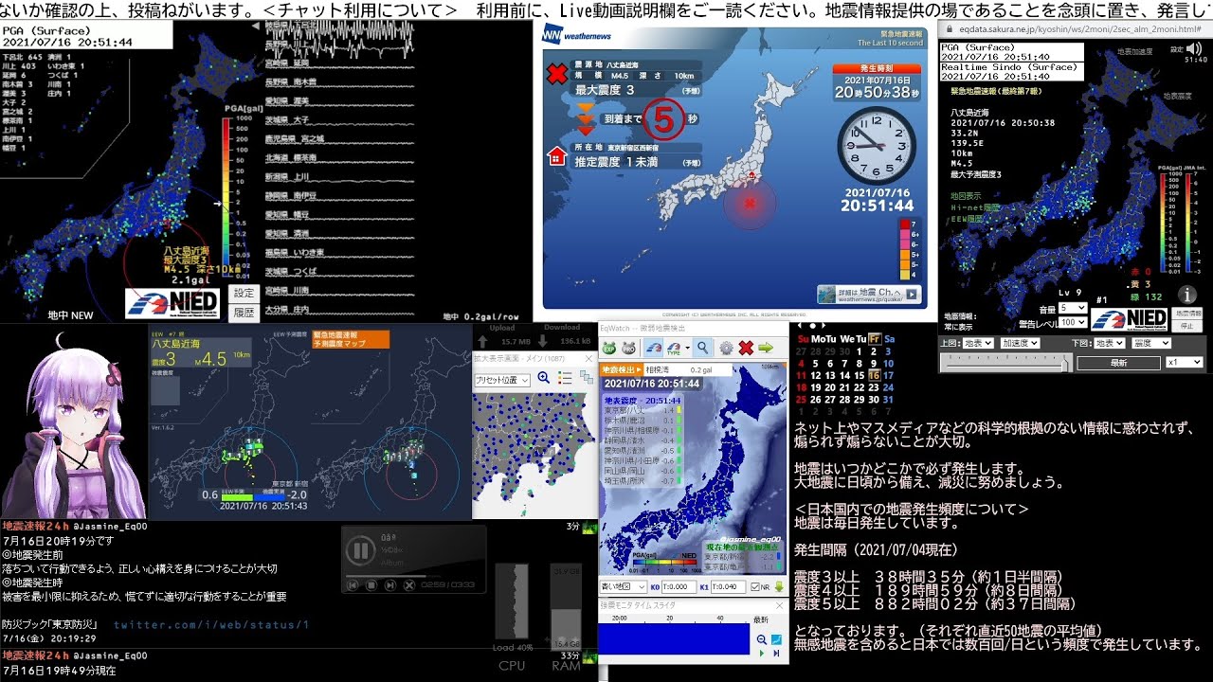The width and height of the screenshot is (1213, 682).
Task: Click the list view icon in enlarged map window
Action: coord(564,378)
